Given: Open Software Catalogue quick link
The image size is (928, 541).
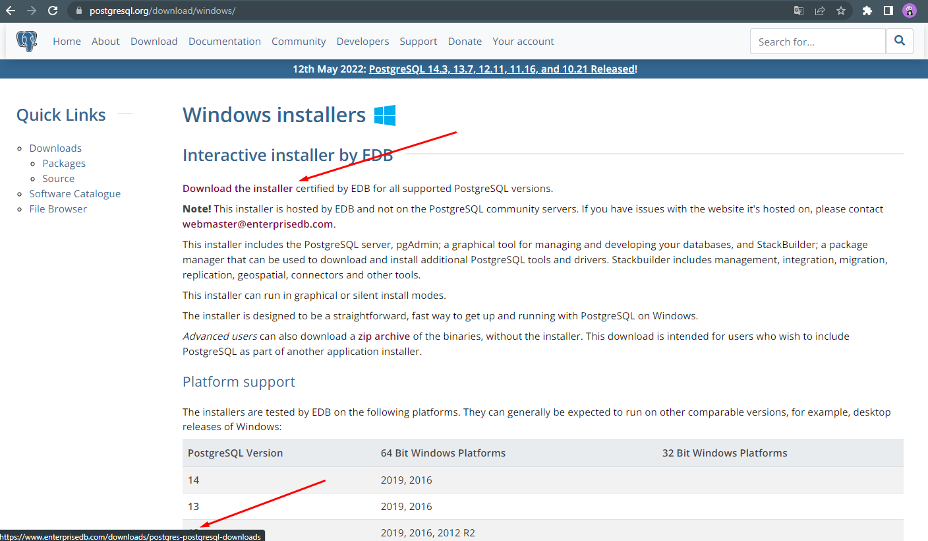Looking at the screenshot, I should coord(75,193).
